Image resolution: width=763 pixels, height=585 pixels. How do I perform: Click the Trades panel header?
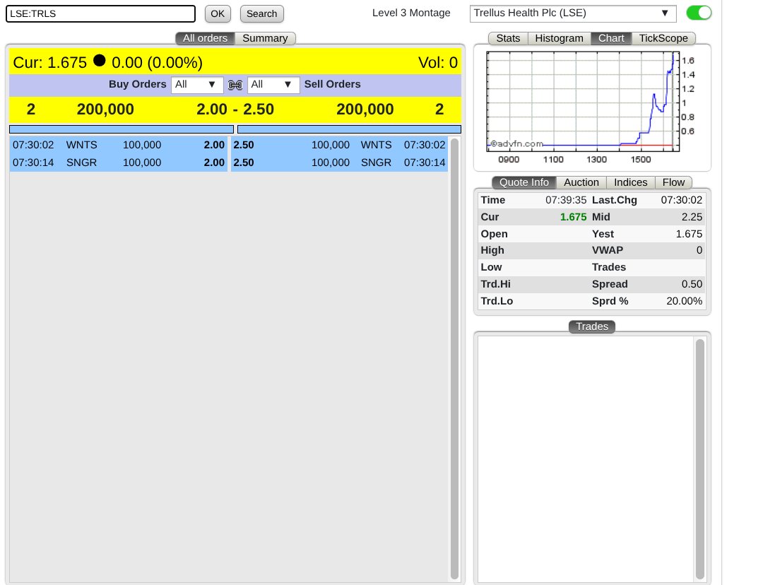point(592,326)
